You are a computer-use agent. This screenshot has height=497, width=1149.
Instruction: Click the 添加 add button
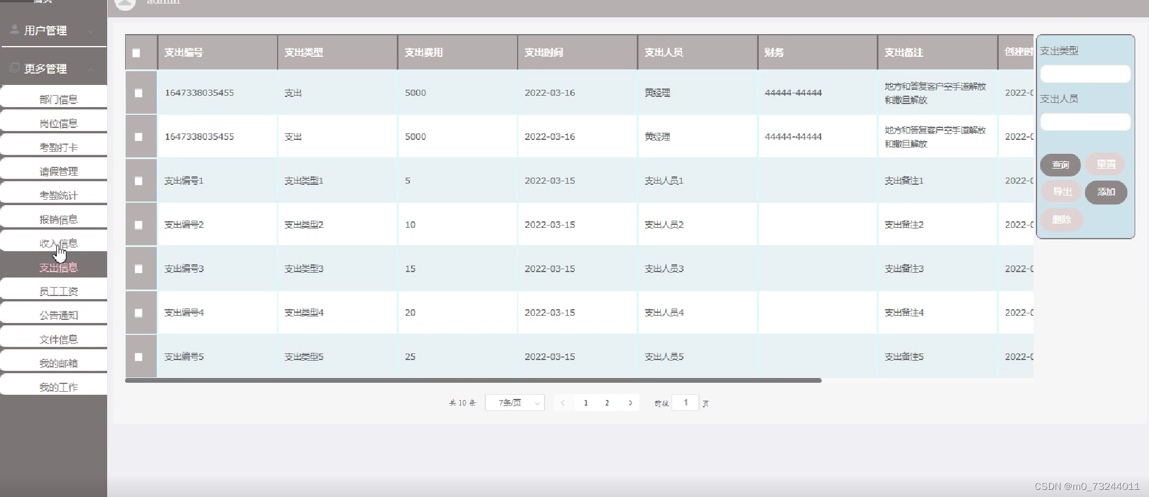[1106, 192]
